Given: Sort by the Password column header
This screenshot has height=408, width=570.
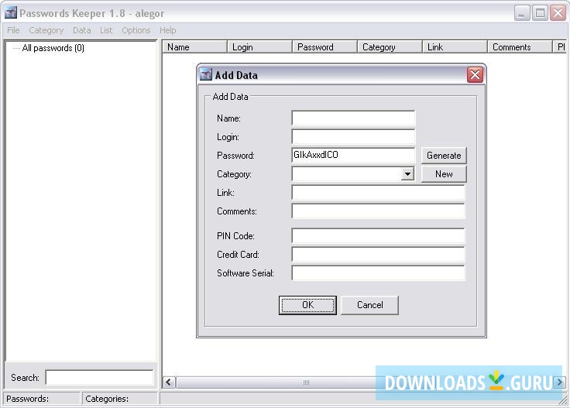Looking at the screenshot, I should point(325,47).
